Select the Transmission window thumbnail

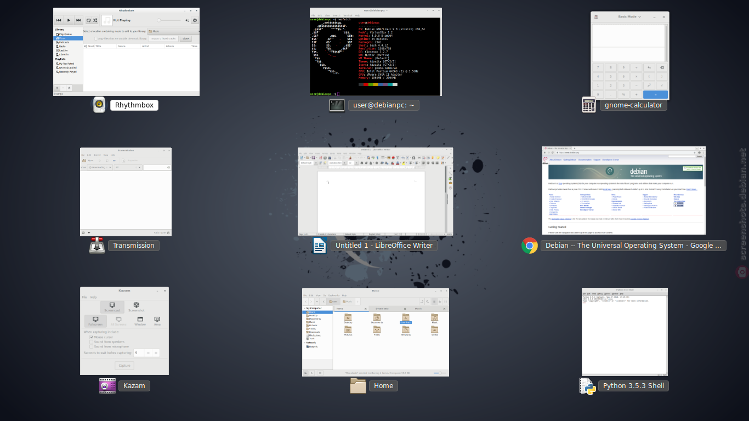[126, 192]
